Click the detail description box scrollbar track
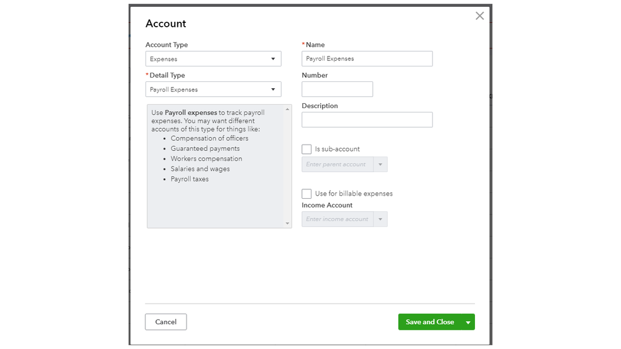 [x=287, y=168]
